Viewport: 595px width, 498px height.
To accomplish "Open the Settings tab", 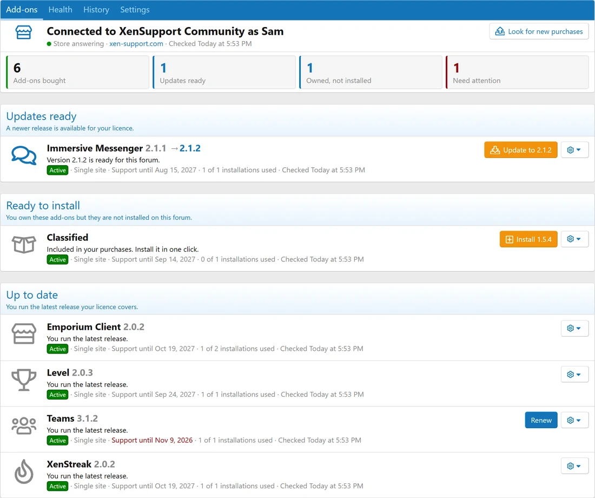I will click(135, 10).
